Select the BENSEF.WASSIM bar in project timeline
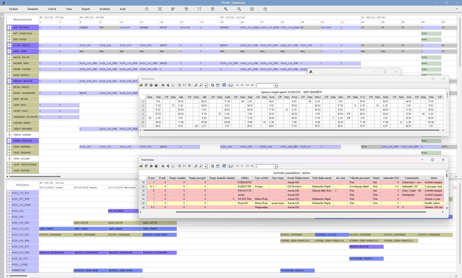 [x=366, y=247]
